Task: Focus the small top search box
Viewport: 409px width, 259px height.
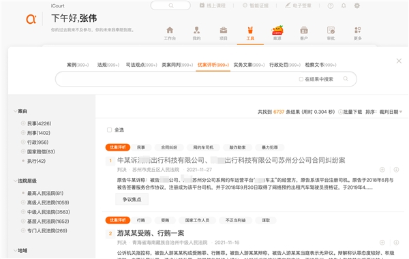Action: pyautogui.click(x=170, y=5)
